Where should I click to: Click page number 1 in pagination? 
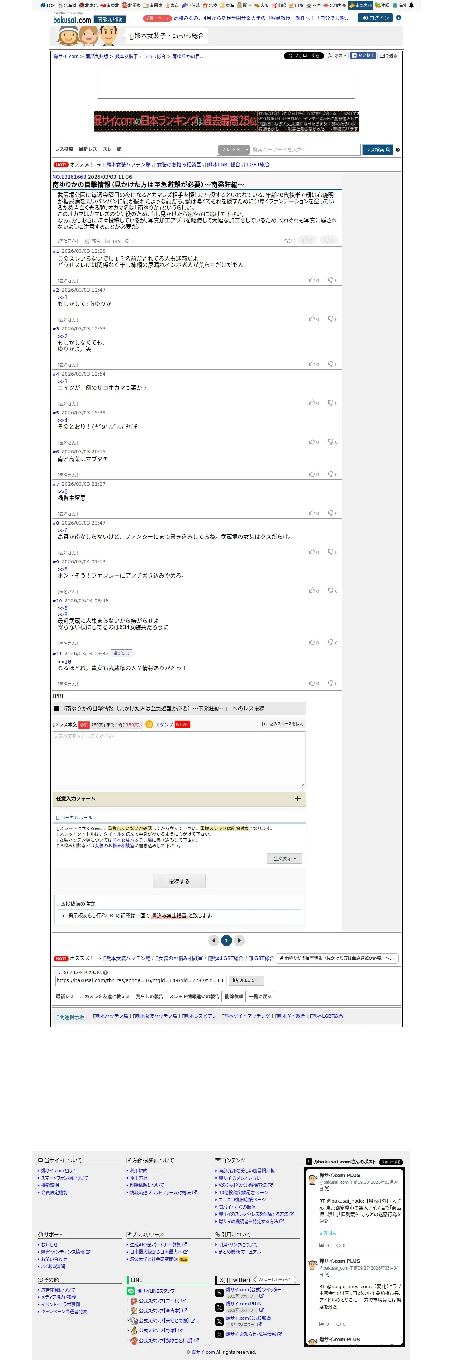226,940
